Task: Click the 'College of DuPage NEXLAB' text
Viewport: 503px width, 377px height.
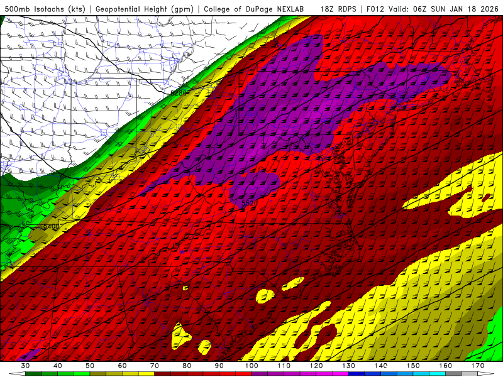Action: 253,9
